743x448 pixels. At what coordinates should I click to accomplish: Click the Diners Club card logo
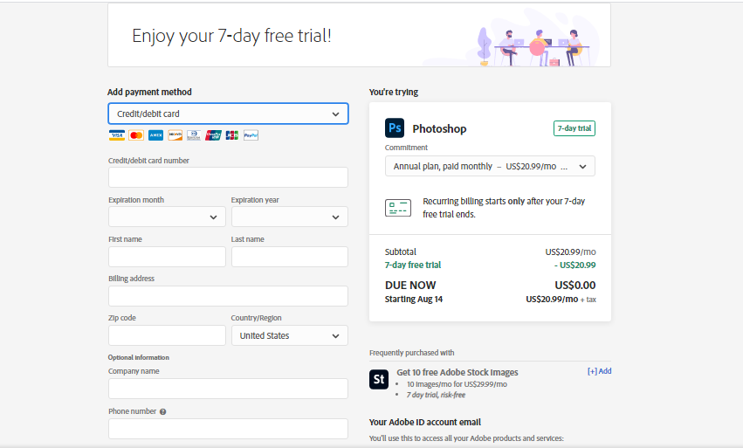coord(194,135)
